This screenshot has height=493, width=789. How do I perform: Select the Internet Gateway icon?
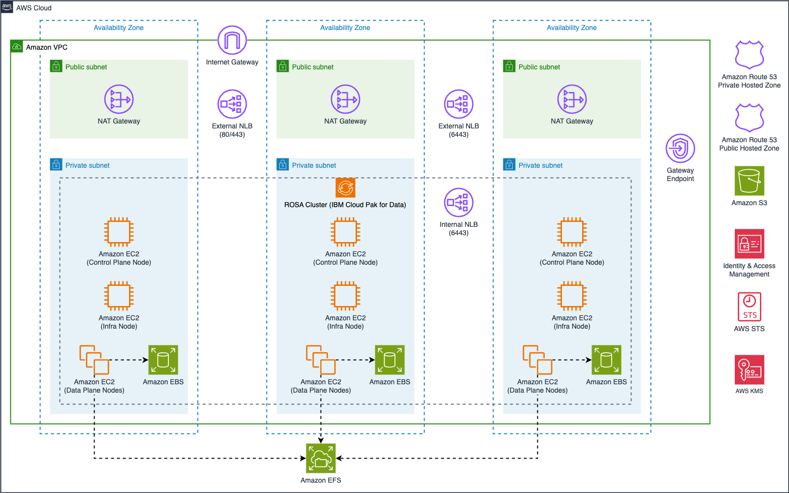coord(231,40)
